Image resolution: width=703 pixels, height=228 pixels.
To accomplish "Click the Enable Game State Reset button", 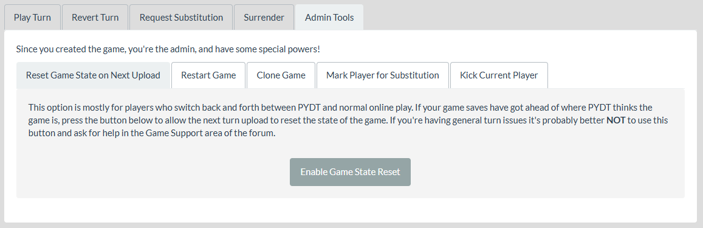I will pos(350,172).
